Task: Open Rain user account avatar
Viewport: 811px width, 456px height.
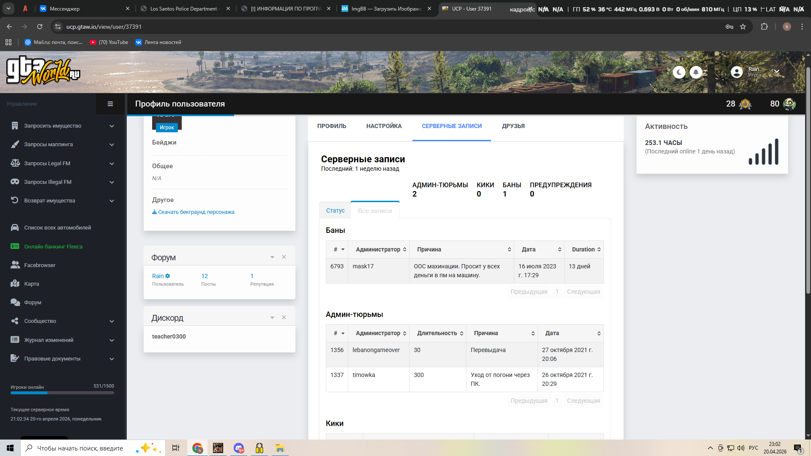Action: click(737, 72)
